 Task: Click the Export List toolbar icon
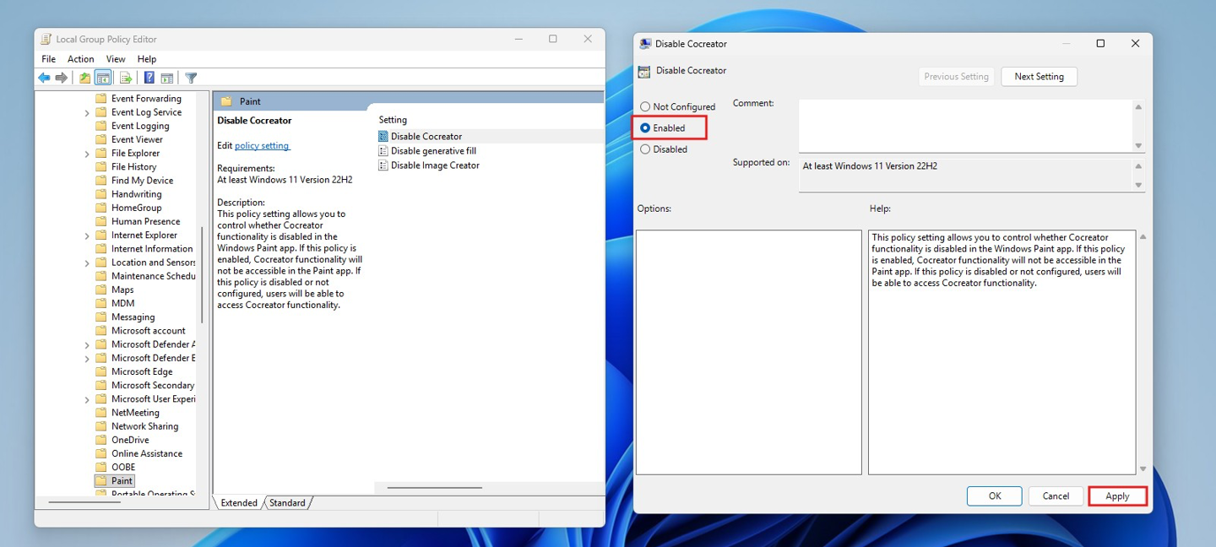pos(126,78)
